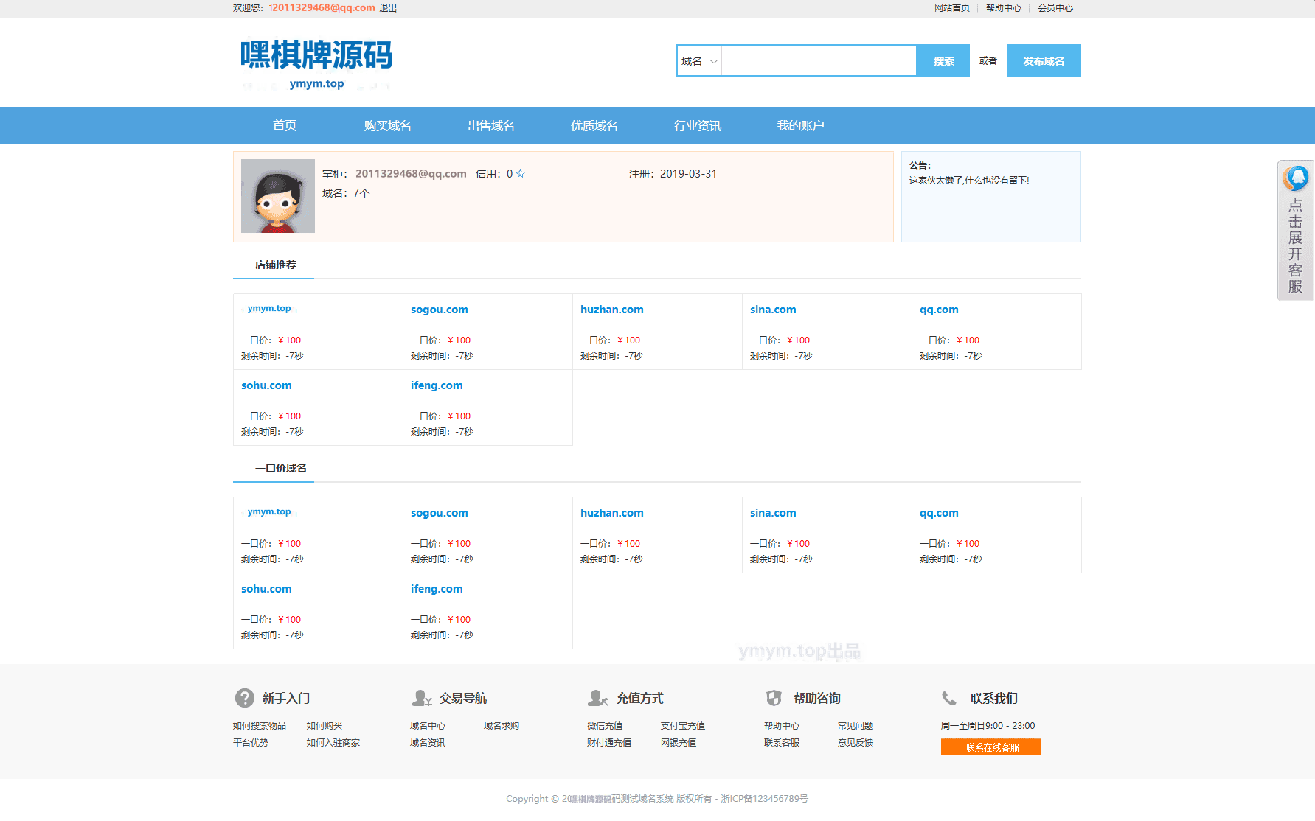Viewport: 1315px width, 821px height.
Task: Click the 支付宝充值 footer link
Action: 683,726
